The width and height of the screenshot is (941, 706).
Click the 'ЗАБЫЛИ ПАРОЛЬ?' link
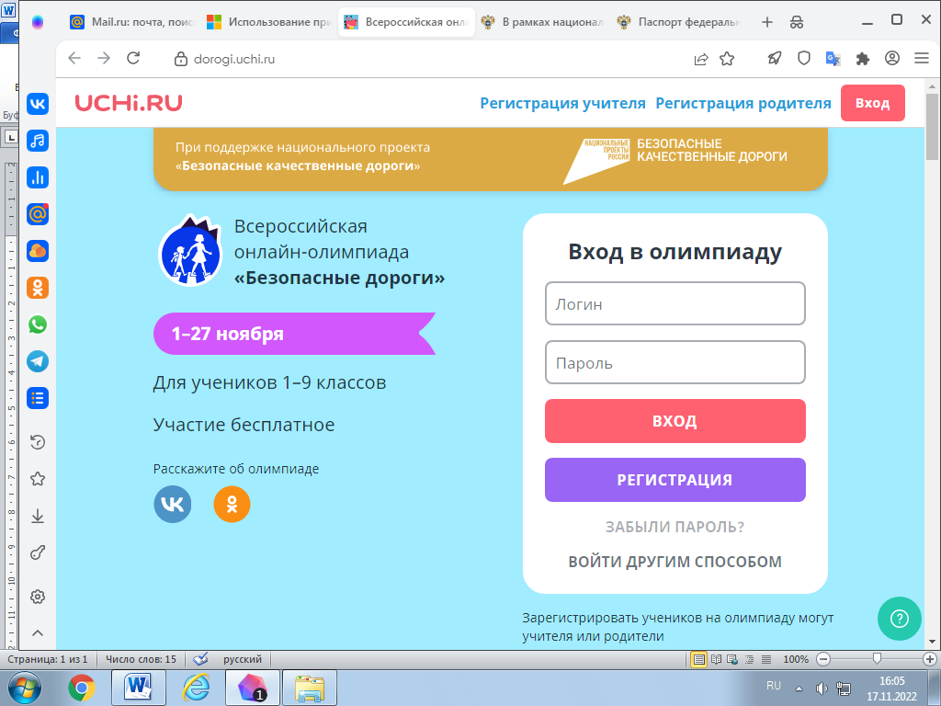675,527
